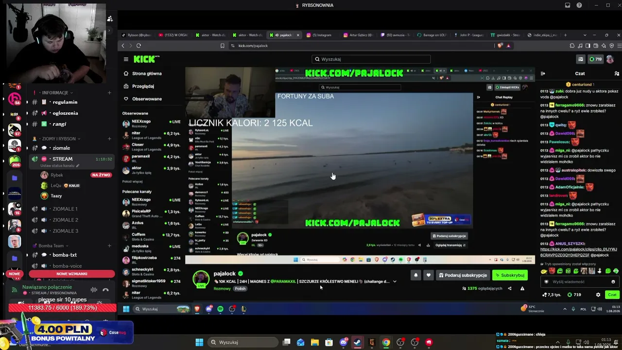Open the KICKs balance showing 719
This screenshot has height=350, width=622.
coord(595,59)
